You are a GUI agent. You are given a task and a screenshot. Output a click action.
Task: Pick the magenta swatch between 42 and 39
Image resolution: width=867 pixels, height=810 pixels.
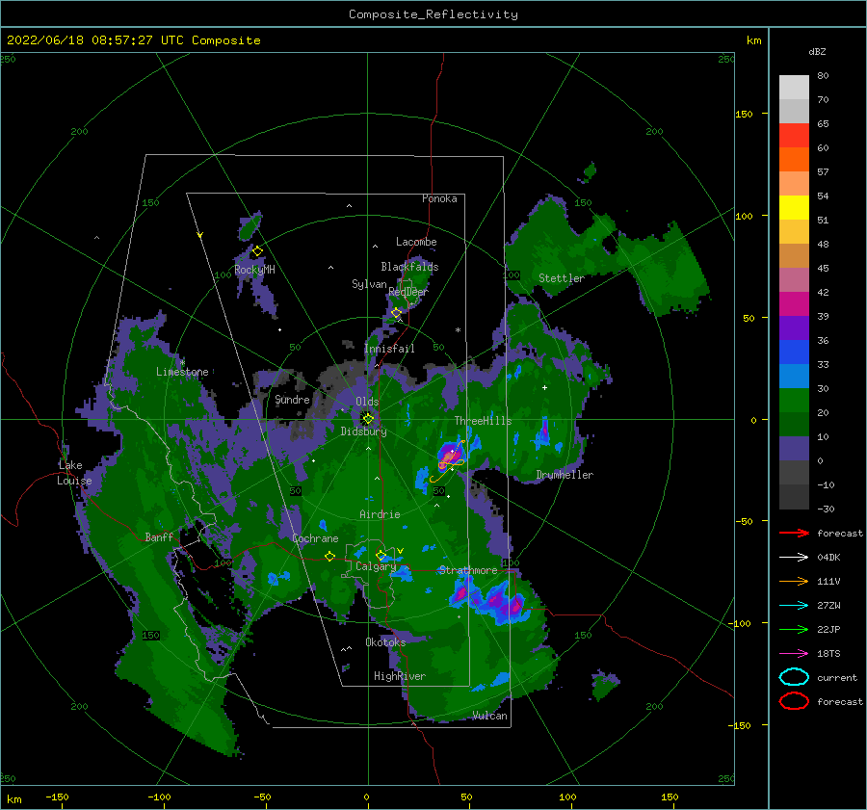pyautogui.click(x=794, y=304)
